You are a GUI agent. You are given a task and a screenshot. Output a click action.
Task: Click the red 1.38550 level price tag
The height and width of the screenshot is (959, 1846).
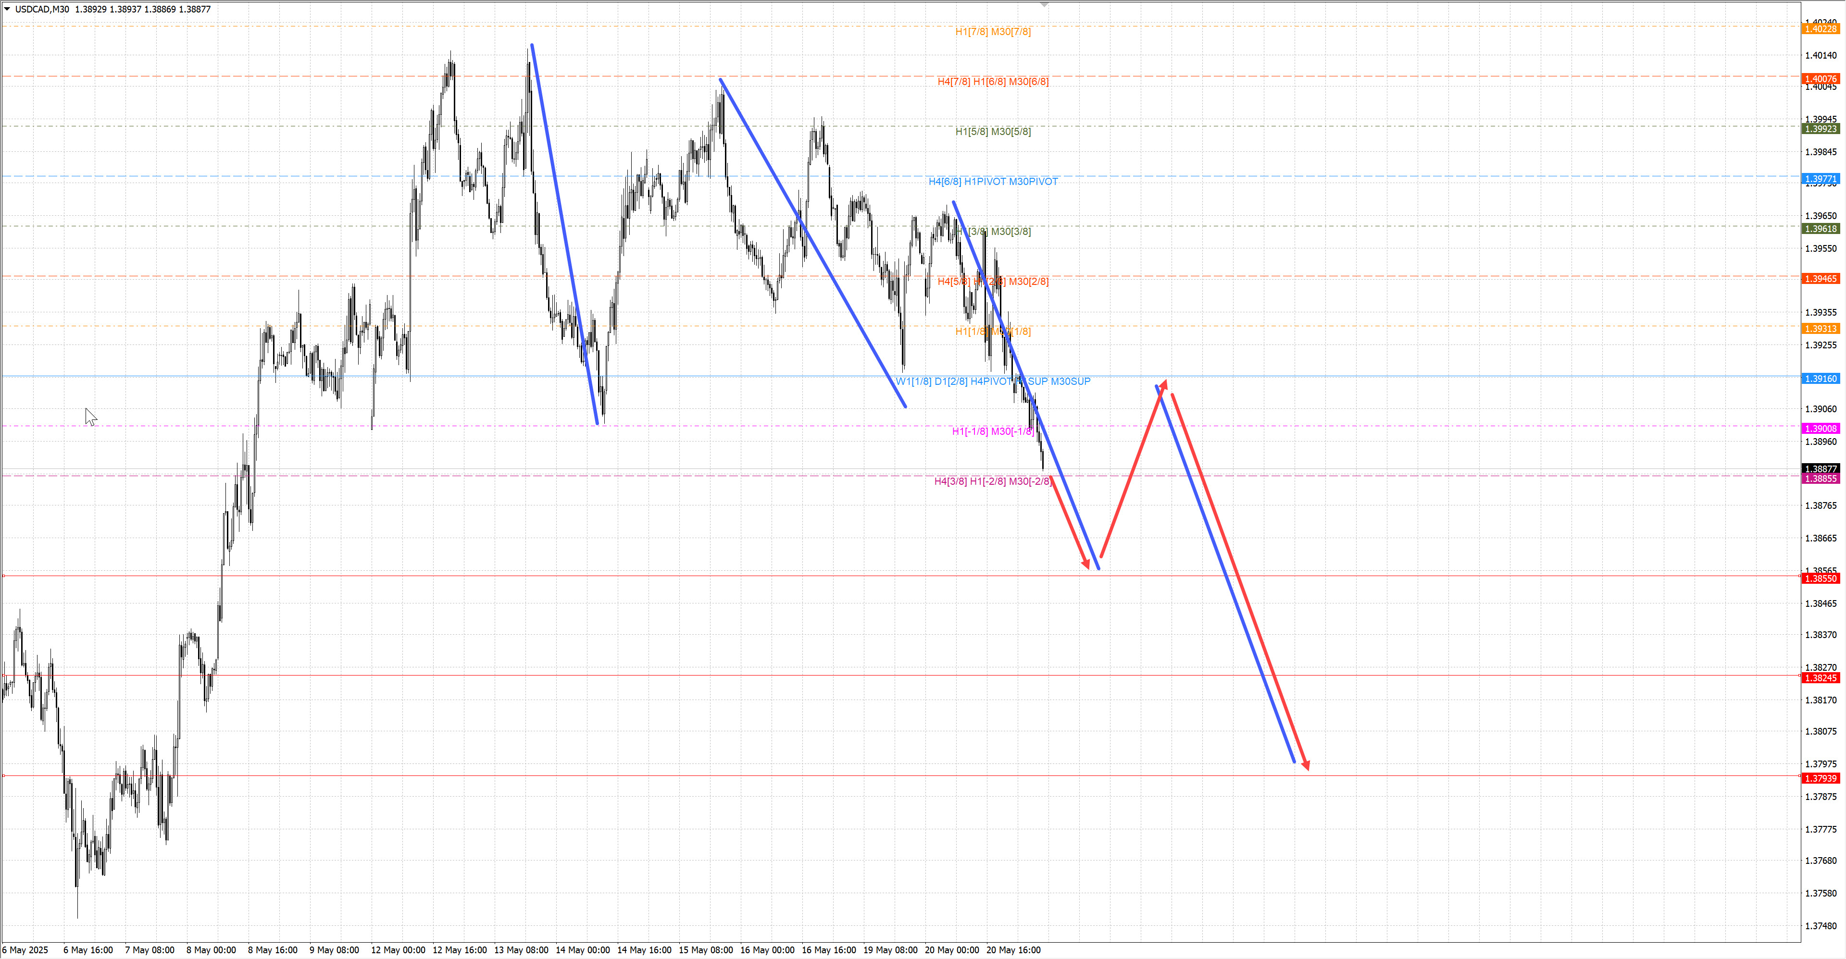(x=1820, y=578)
